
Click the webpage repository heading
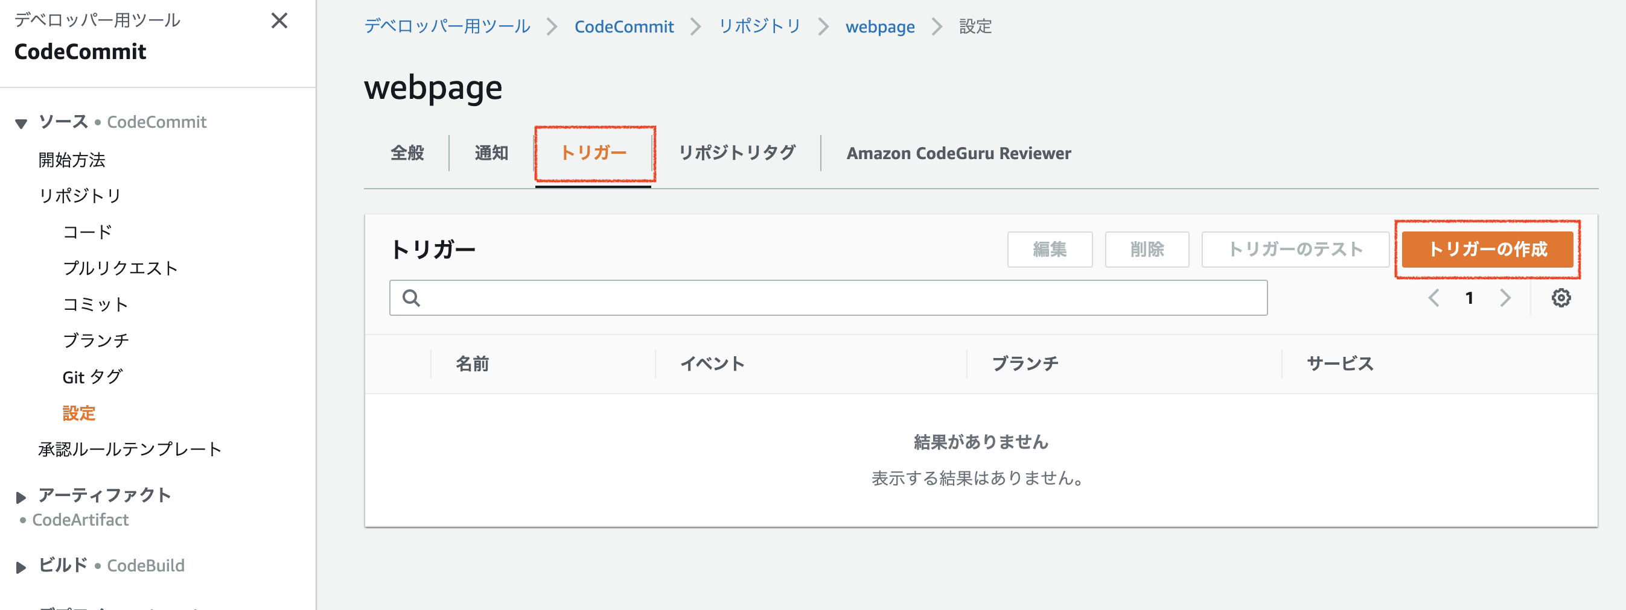[433, 87]
